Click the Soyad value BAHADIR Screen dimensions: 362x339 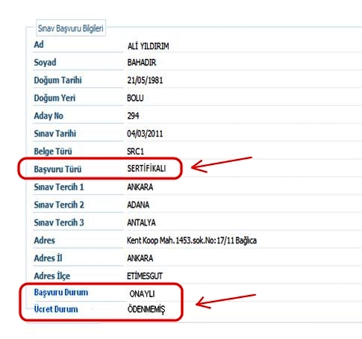click(142, 63)
